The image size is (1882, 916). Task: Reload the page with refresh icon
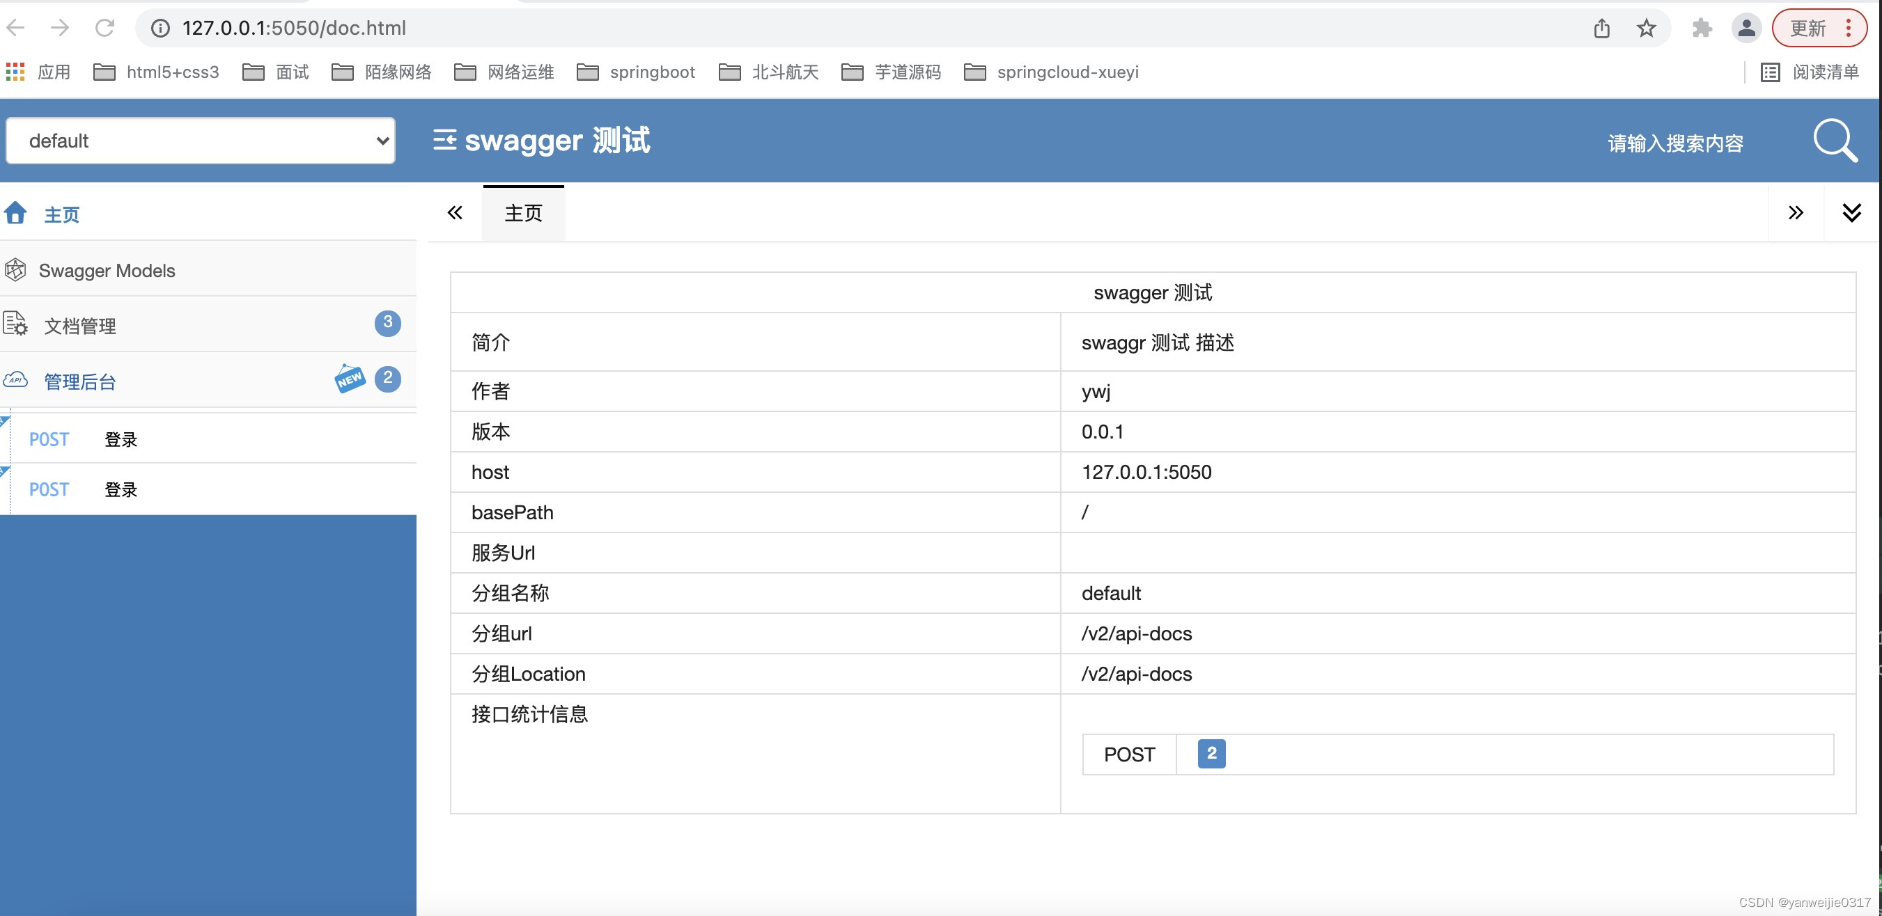click(104, 28)
